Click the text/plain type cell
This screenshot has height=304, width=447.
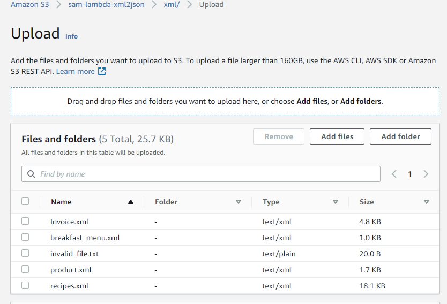279,254
